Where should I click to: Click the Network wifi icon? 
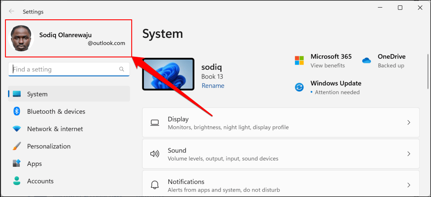click(17, 129)
